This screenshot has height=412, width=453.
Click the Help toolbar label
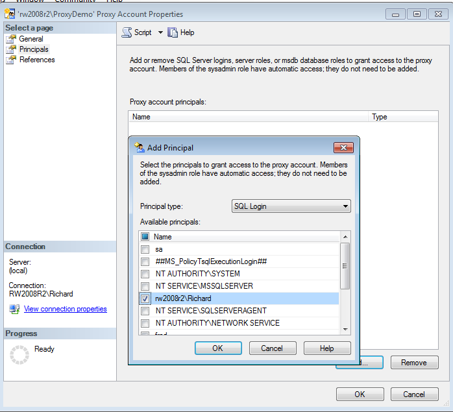[x=187, y=32]
